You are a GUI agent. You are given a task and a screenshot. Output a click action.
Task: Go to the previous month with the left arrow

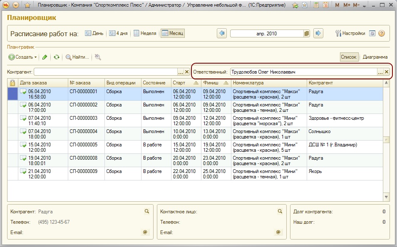221,33
